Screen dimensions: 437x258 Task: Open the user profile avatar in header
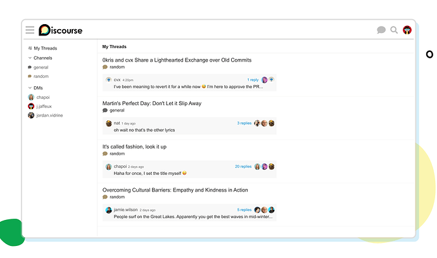coord(407,30)
